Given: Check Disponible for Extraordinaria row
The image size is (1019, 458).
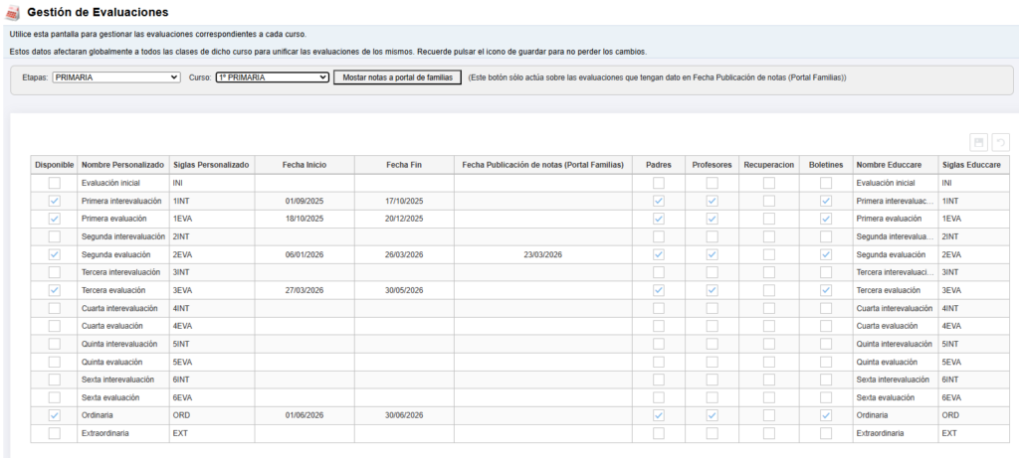Looking at the screenshot, I should point(54,433).
